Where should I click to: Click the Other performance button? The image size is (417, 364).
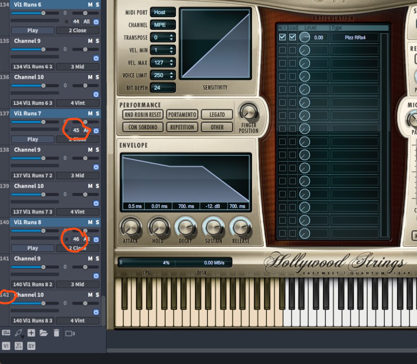217,127
